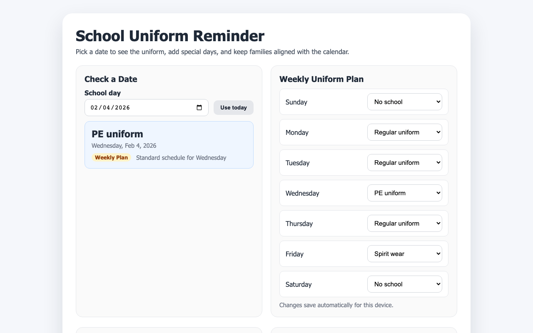Click the Weekly Plan badge

tap(111, 157)
